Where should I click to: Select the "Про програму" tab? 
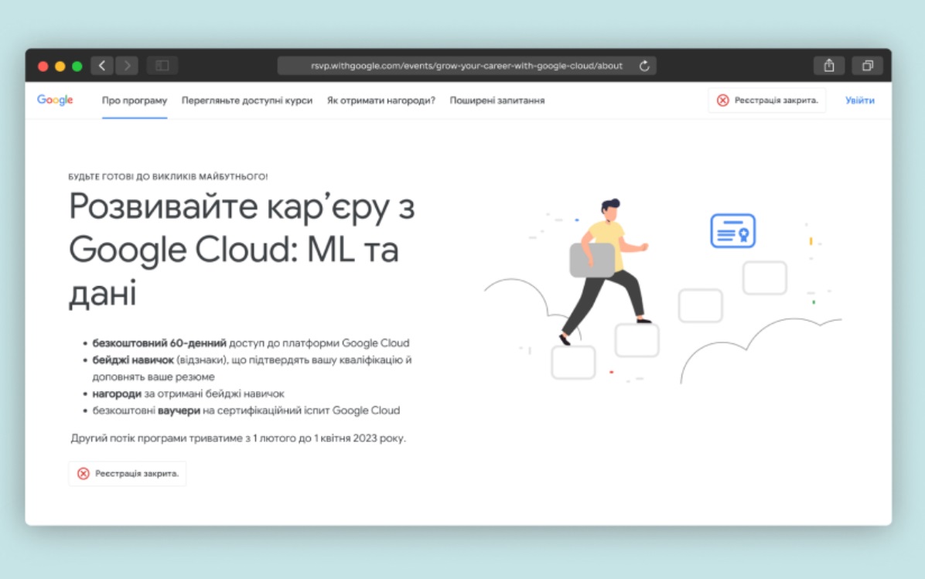[x=135, y=100]
